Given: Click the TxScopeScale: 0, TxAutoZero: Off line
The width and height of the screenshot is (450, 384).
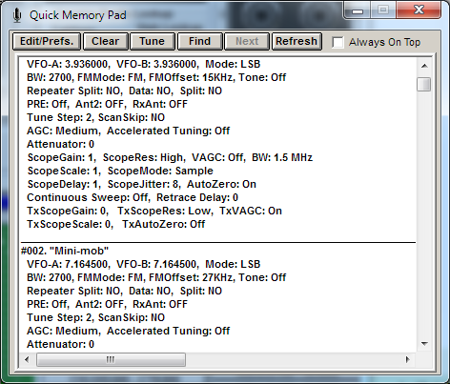Looking at the screenshot, I should click(115, 224).
